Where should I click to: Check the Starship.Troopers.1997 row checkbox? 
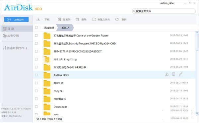[36, 43]
